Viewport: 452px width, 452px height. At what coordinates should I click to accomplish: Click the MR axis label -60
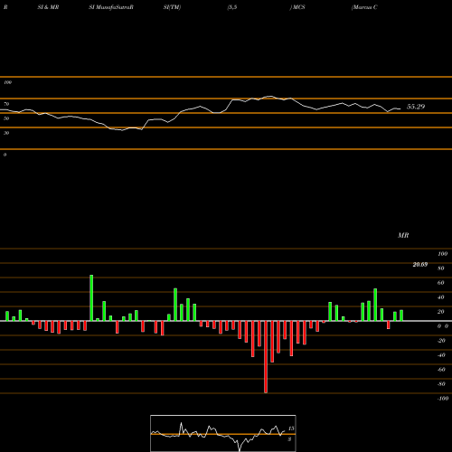[x=441, y=370]
